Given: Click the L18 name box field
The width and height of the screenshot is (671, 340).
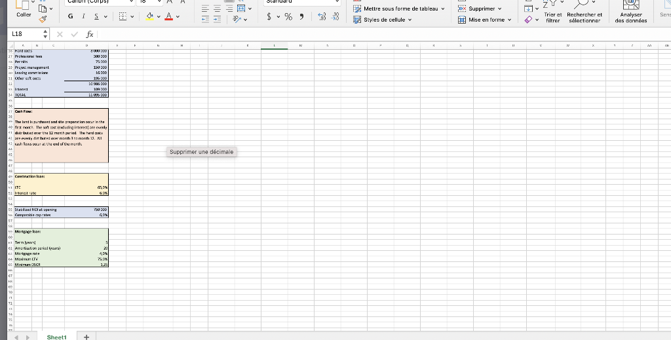Looking at the screenshot, I should pos(26,34).
